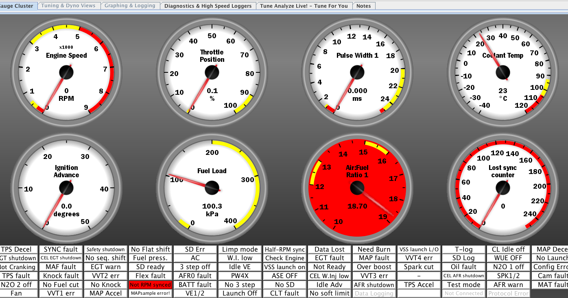The height and width of the screenshot is (298, 568).
Task: Click the Fuel Load kPa gauge
Action: [x=212, y=188]
